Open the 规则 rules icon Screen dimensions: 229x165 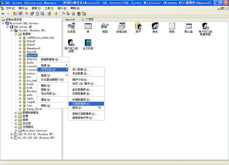[x=172, y=28]
